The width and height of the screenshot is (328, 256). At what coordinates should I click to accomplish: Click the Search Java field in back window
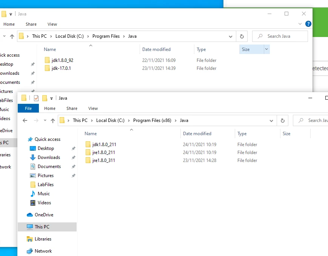point(280,36)
